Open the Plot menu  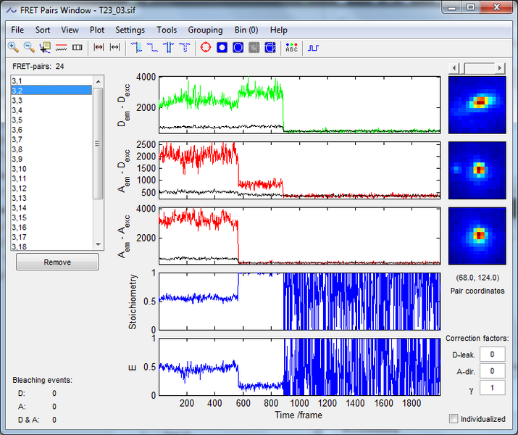97,30
